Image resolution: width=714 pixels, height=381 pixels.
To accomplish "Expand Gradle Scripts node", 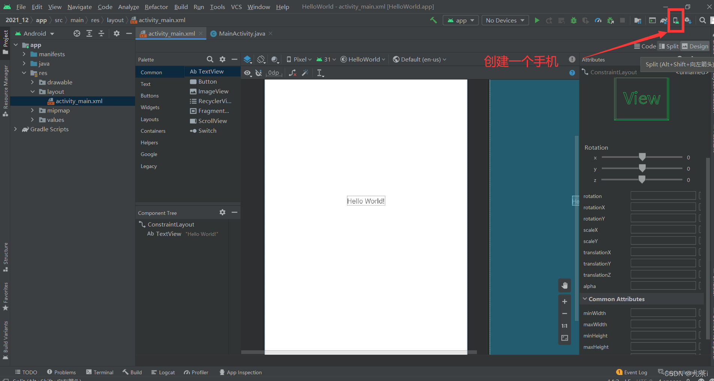I will [15, 129].
